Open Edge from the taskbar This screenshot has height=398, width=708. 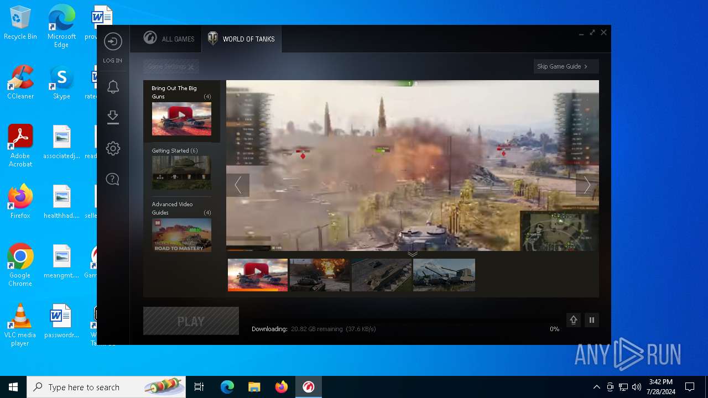227,387
